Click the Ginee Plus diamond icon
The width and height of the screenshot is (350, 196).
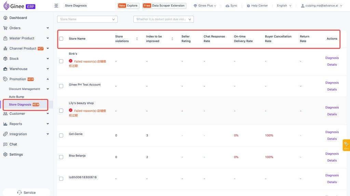195,6
